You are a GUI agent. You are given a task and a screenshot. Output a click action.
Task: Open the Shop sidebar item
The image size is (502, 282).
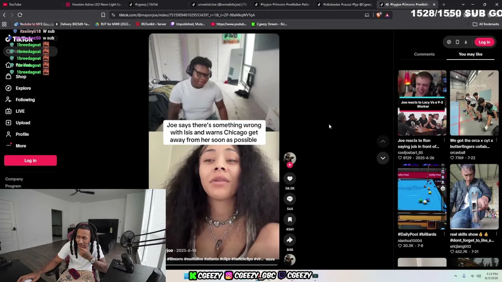(x=16, y=77)
